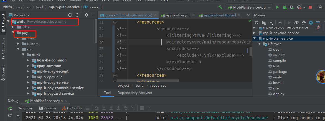Switch to the application.yml tab
Image resolution: width=325 pixels, height=121 pixels.
[x=178, y=15]
